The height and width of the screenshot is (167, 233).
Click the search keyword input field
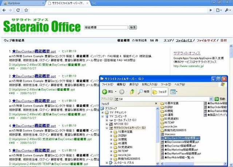click(x=106, y=28)
